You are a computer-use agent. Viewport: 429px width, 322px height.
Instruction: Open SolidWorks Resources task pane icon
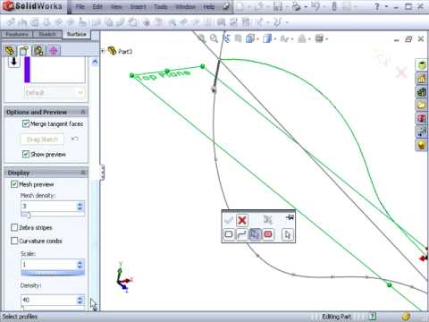422,65
